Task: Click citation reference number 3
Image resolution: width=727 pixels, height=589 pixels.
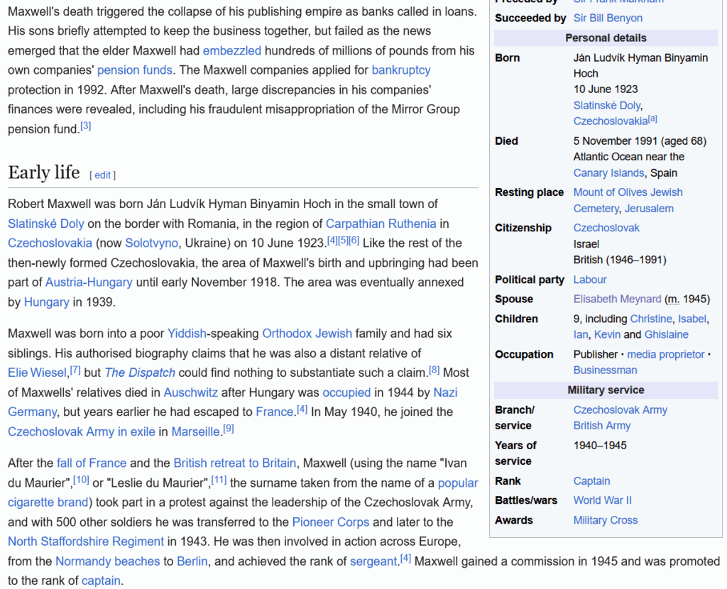Action: (86, 126)
